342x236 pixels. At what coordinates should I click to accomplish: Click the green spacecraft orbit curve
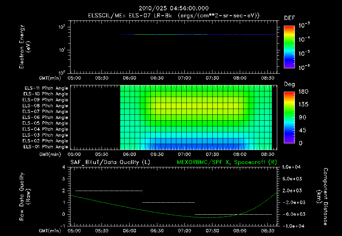[173, 215]
